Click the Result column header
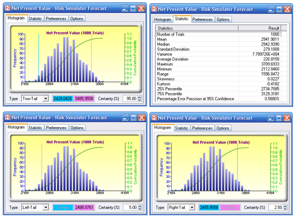295x218 pixels. 259,28
